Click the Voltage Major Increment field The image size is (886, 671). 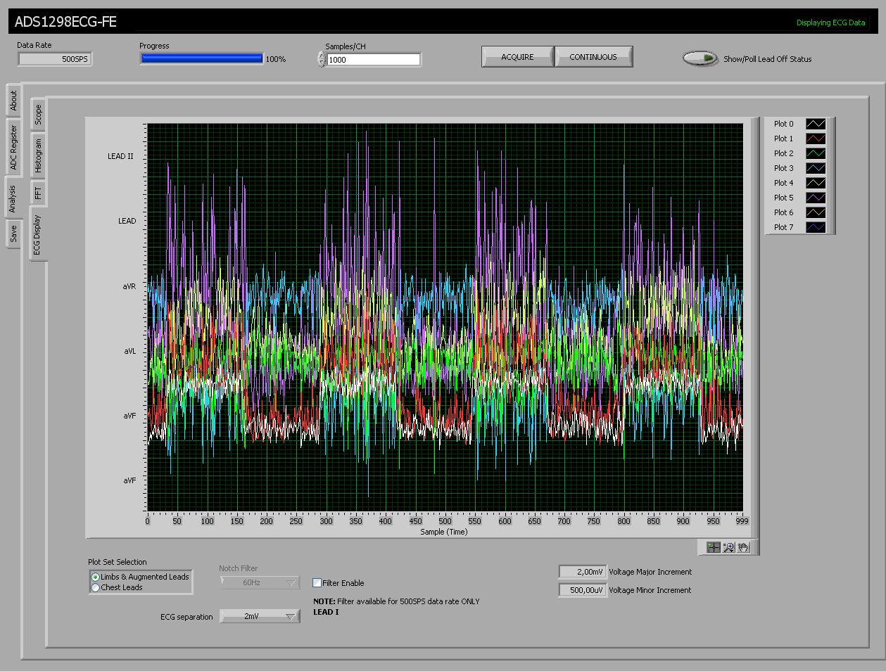coord(582,572)
